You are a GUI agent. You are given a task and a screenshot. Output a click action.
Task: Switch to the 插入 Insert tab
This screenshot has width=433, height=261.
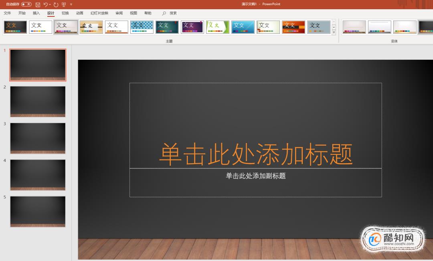36,13
